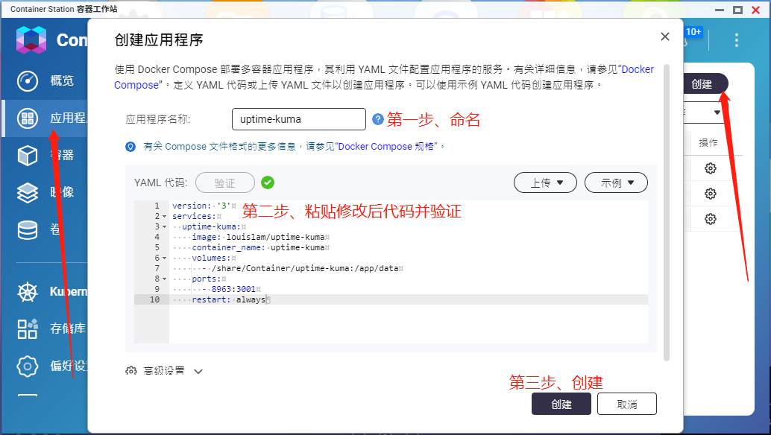Click the green validation checkmark icon
The width and height of the screenshot is (771, 435).
pyautogui.click(x=268, y=182)
